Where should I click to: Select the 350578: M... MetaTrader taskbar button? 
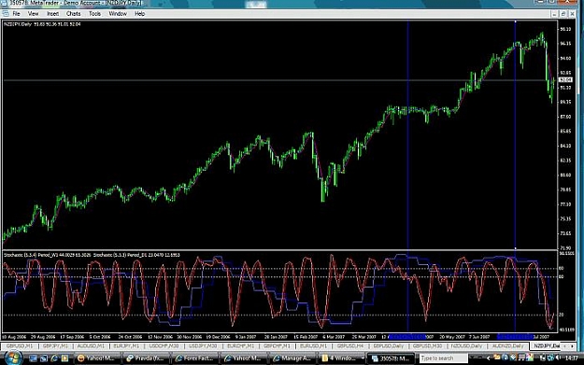(x=391, y=358)
